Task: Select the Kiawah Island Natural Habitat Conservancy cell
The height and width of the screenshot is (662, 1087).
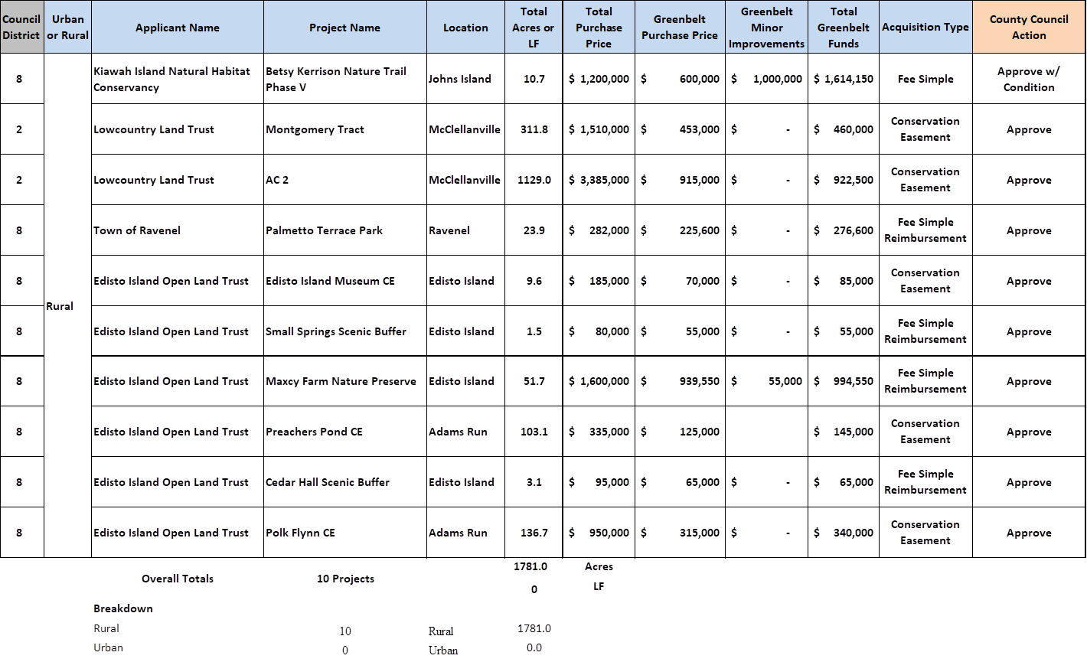Action: [x=171, y=80]
